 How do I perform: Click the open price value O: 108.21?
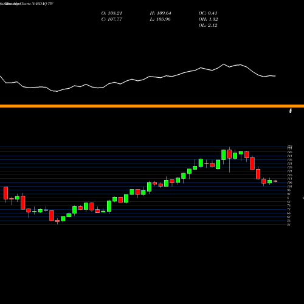pyautogui.click(x=112, y=13)
